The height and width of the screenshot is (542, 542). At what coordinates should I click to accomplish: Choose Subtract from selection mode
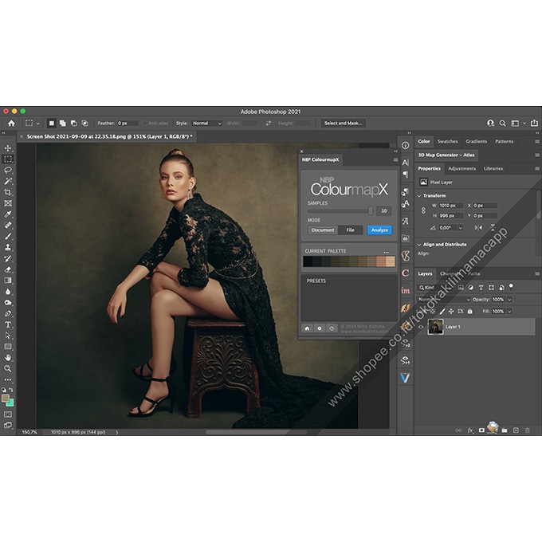tap(73, 123)
